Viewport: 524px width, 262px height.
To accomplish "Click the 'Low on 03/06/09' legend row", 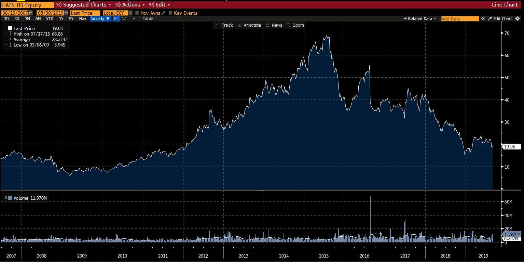I will 37,45.
